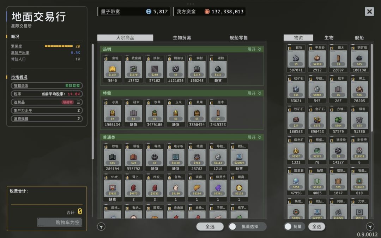The image size is (381, 238).
Task: Expand the 热销 section via 展开
Action: (254, 49)
